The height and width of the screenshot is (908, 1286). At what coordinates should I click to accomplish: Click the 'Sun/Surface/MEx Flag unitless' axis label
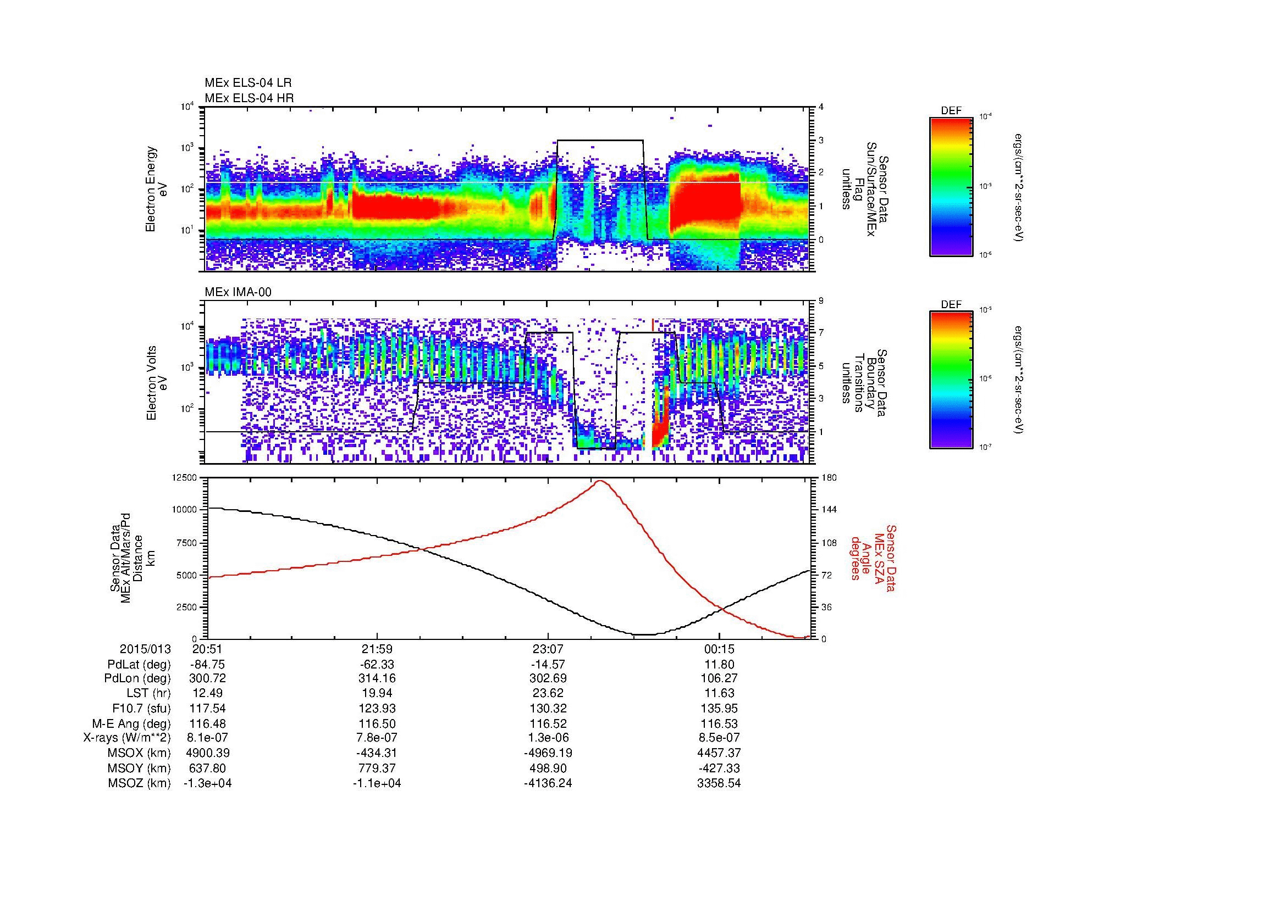(x=865, y=189)
